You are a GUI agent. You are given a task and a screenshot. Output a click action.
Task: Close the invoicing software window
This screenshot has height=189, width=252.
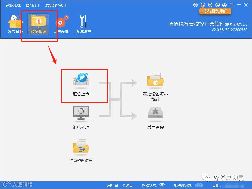tap(246, 5)
